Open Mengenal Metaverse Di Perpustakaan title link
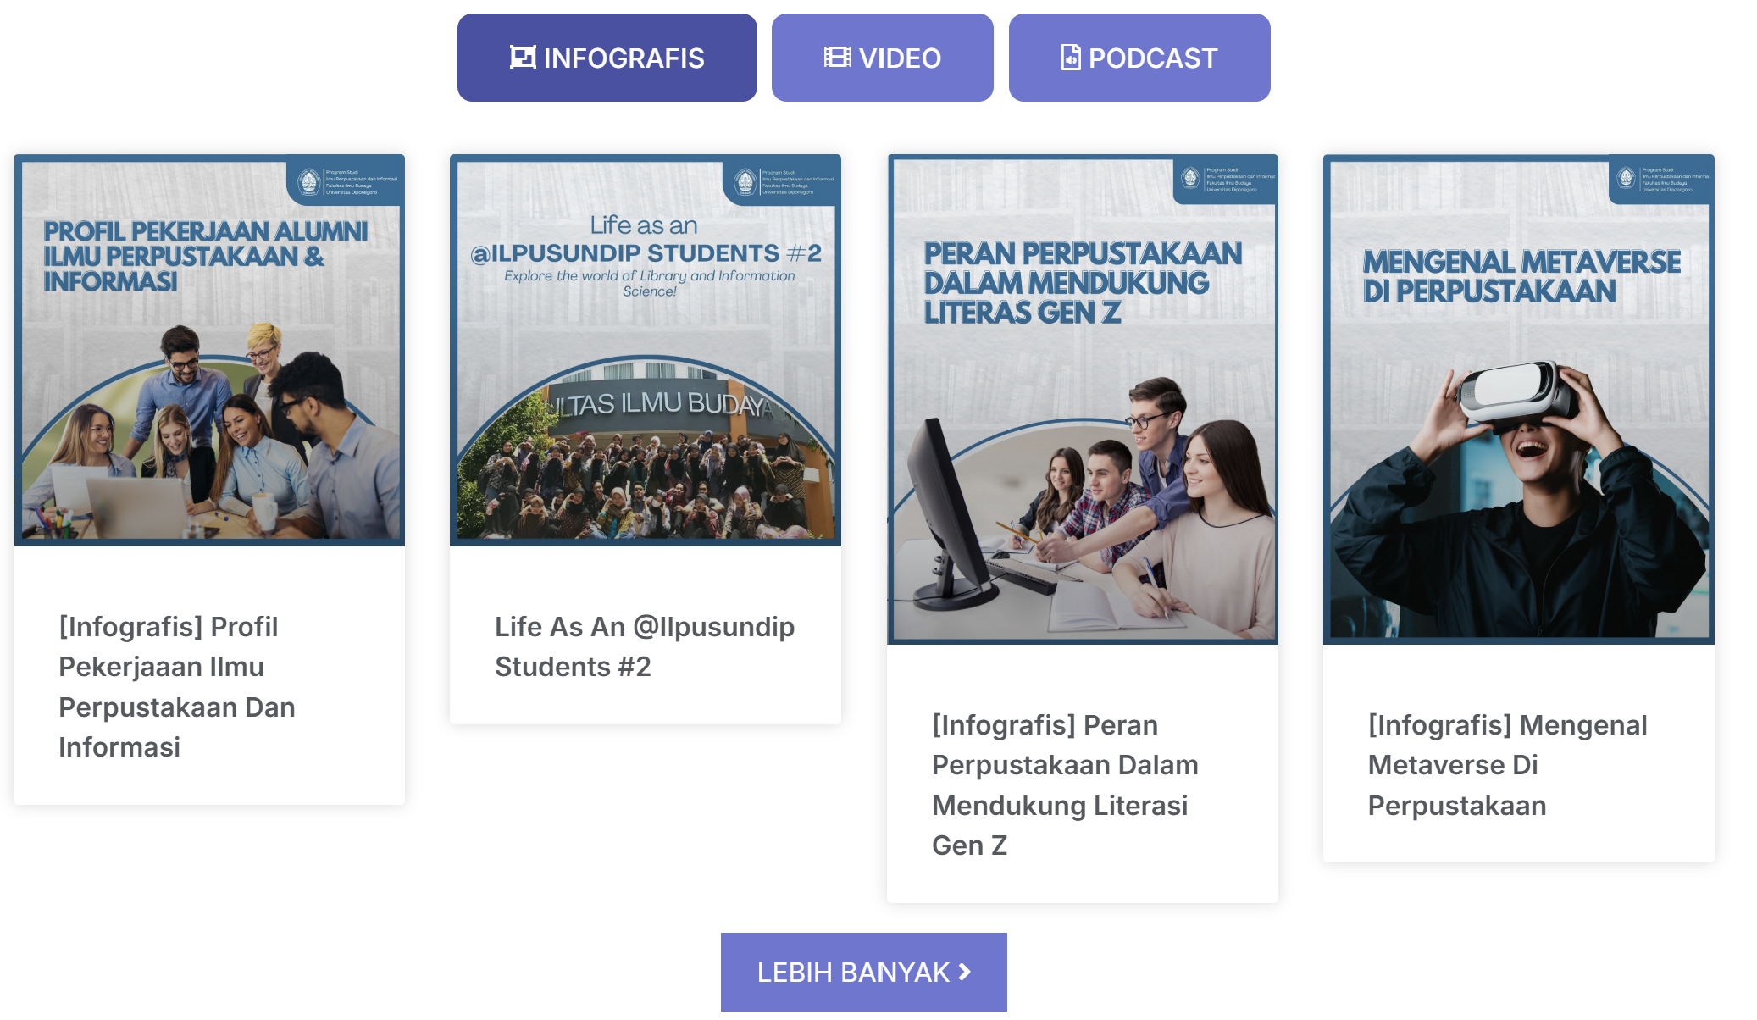 coord(1506,764)
